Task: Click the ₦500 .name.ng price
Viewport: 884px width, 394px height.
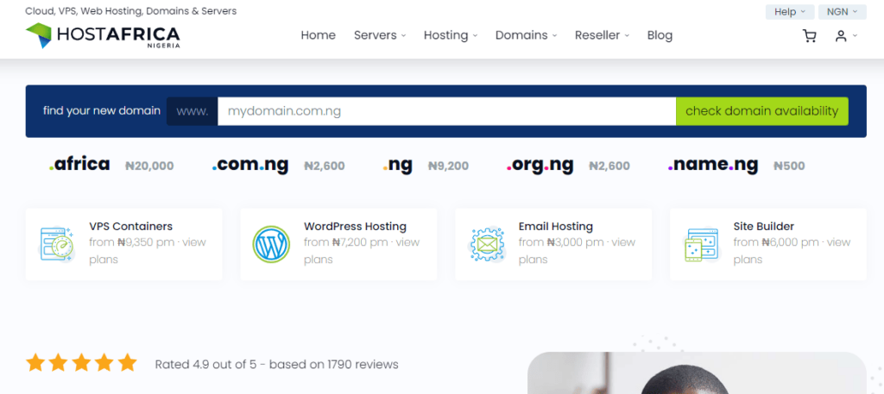Action: pyautogui.click(x=789, y=166)
